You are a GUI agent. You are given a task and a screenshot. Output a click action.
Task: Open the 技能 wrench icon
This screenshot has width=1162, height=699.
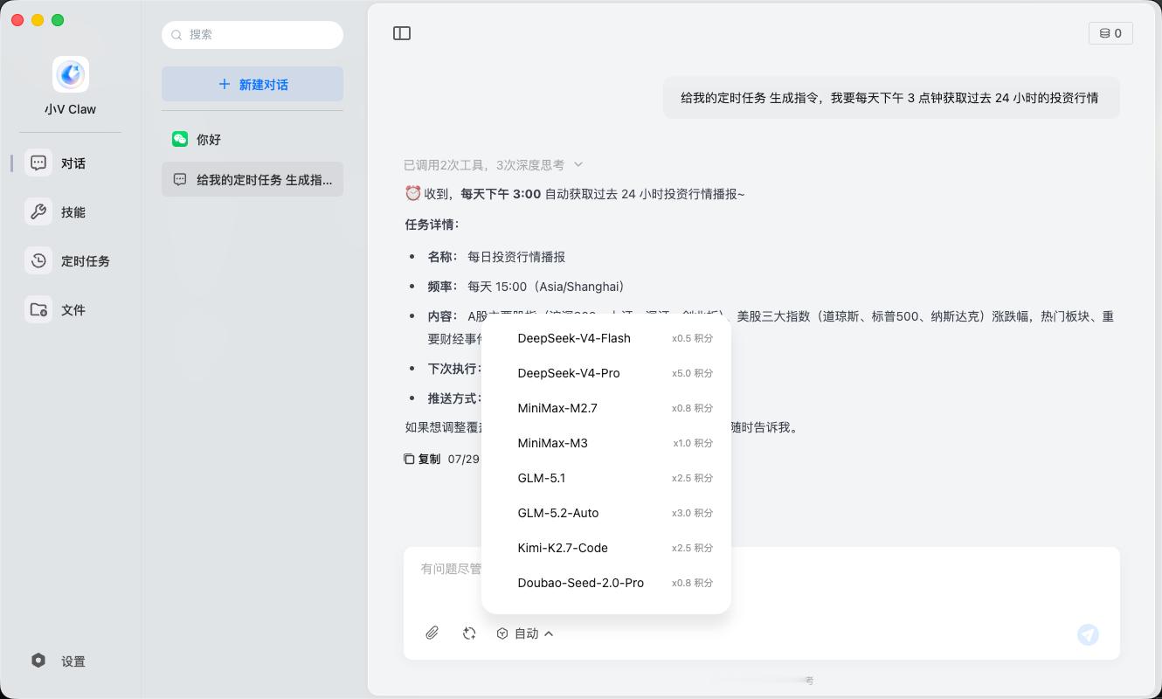click(x=38, y=211)
